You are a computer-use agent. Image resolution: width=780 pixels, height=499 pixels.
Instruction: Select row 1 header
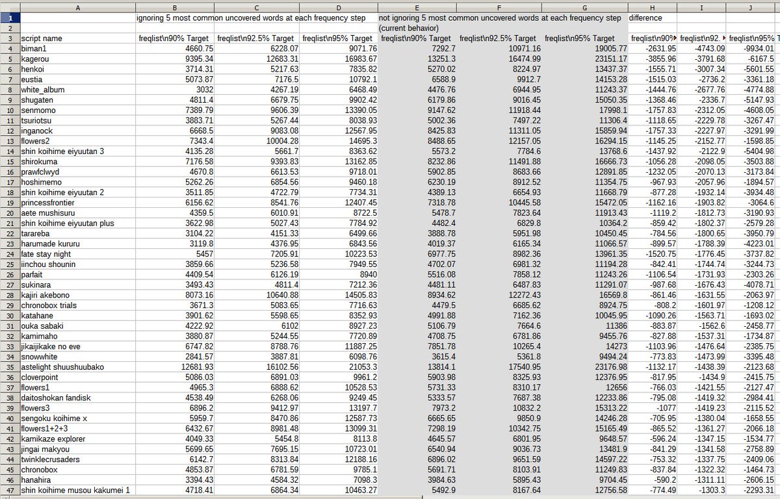[x=10, y=18]
